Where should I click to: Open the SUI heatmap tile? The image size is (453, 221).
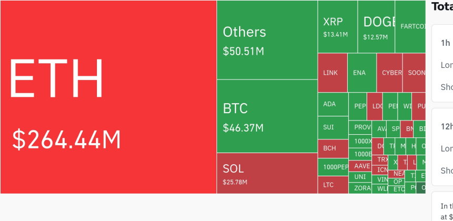coord(333,127)
